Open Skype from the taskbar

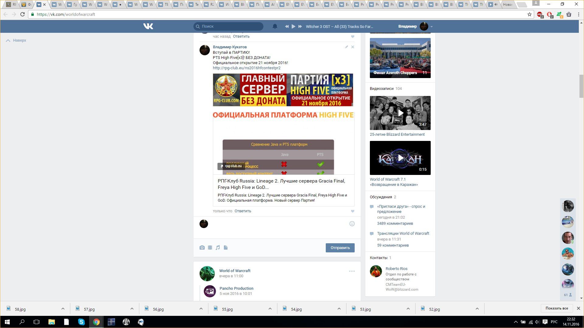[x=81, y=322]
